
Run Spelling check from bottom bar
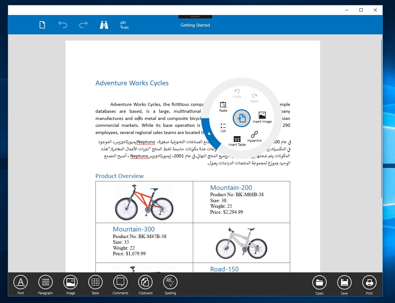point(170,285)
